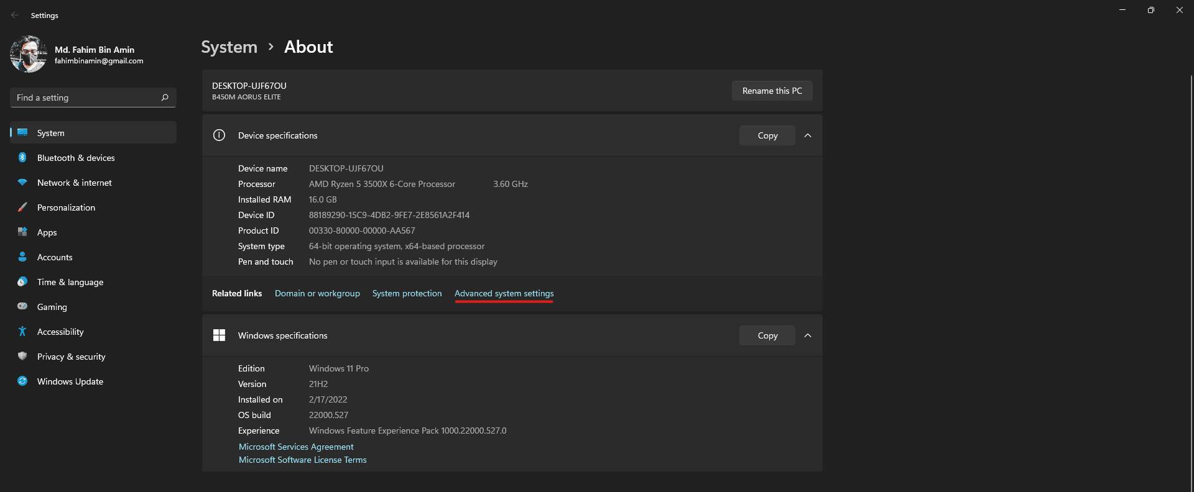
Task: Click Rename this PC button
Action: pyautogui.click(x=772, y=91)
